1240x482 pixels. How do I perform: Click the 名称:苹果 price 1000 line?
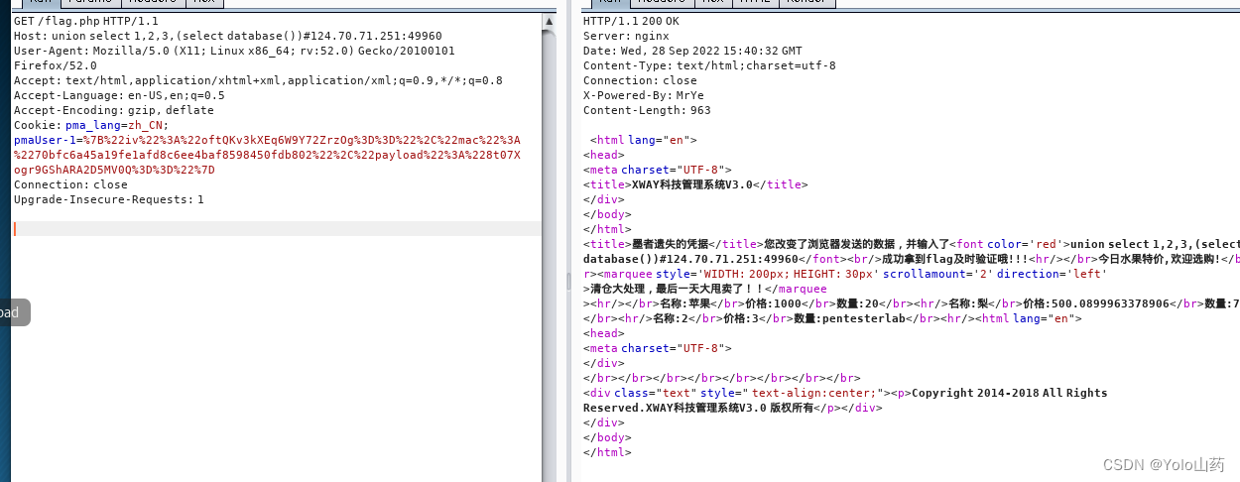point(911,303)
